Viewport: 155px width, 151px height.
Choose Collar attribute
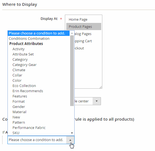[x=39, y=75]
